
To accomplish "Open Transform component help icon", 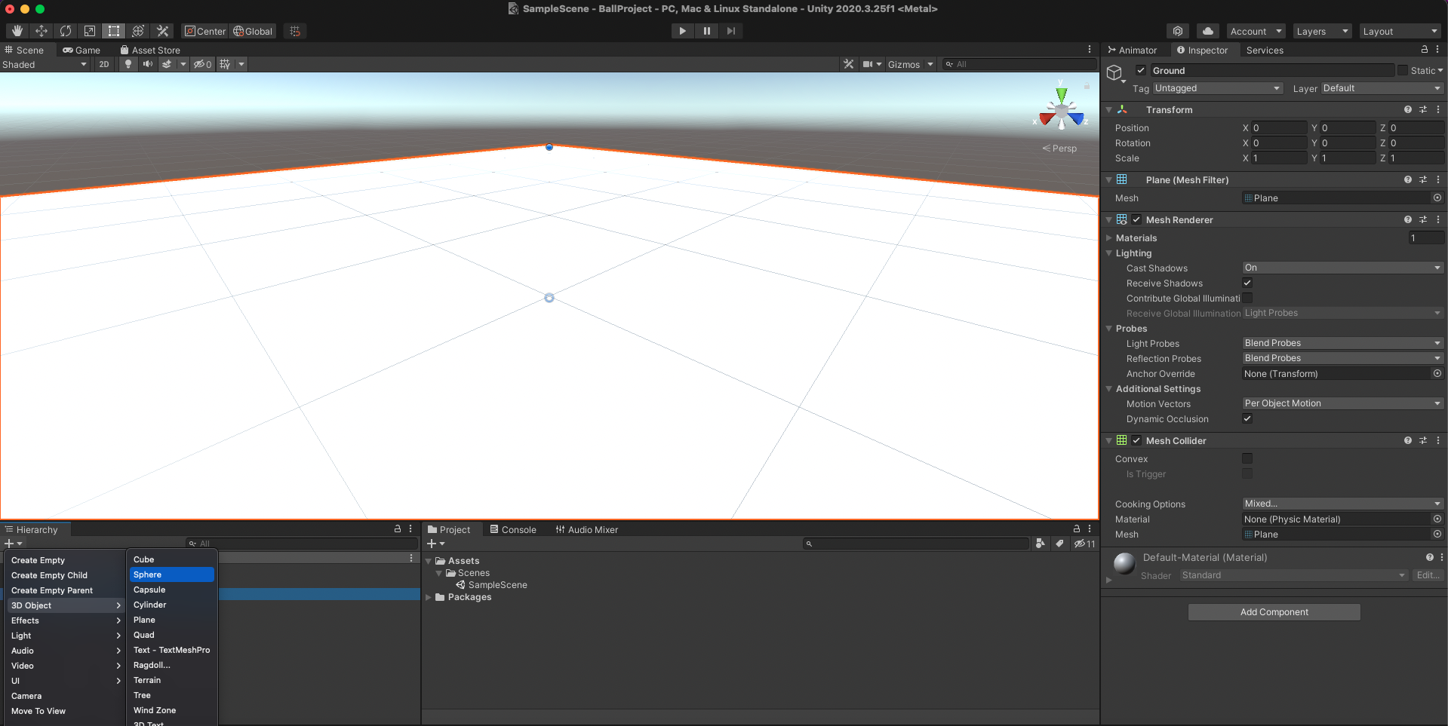I will 1408,109.
